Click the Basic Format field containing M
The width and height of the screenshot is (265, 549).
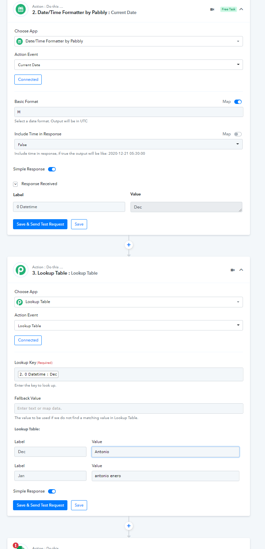point(128,112)
